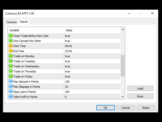
Task: Select the 'Trade on Wednesday' variable name
Action: point(26,66)
